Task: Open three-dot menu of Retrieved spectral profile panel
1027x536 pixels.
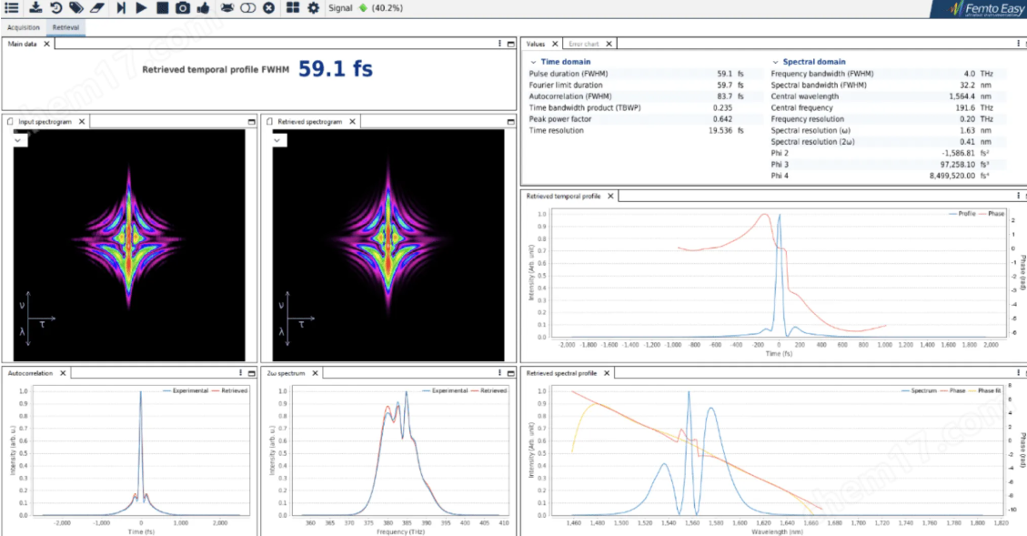Action: tap(1018, 373)
